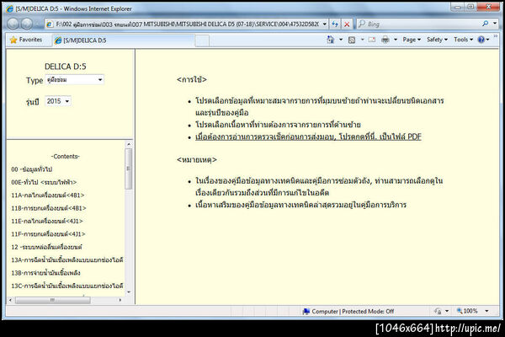Open contents item 11A engine mechanical 4B1
Image resolution: width=505 pixels, height=337 pixels.
(48, 195)
